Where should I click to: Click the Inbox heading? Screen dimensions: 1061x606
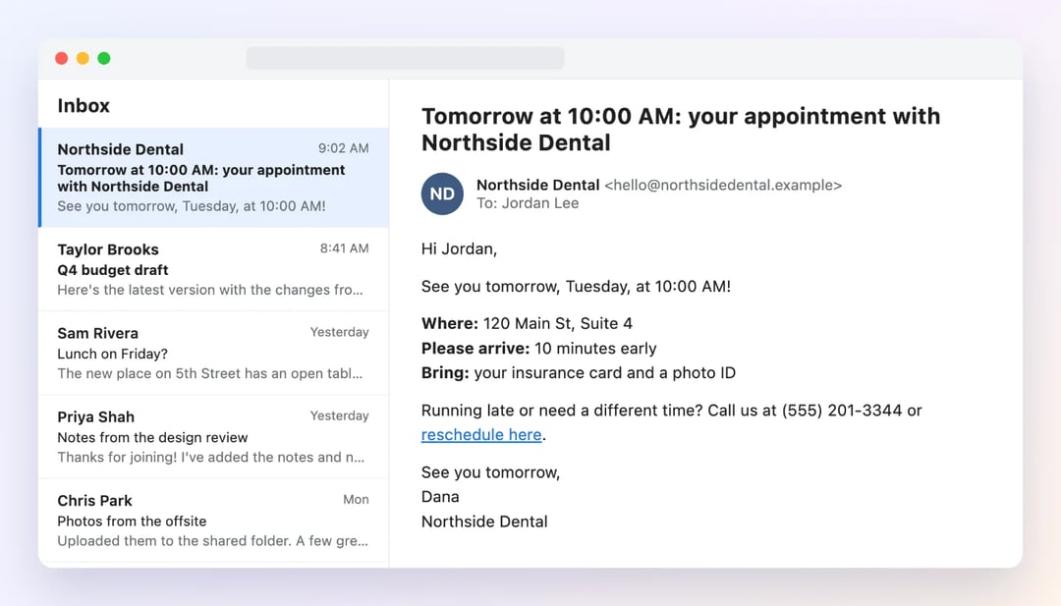[84, 105]
